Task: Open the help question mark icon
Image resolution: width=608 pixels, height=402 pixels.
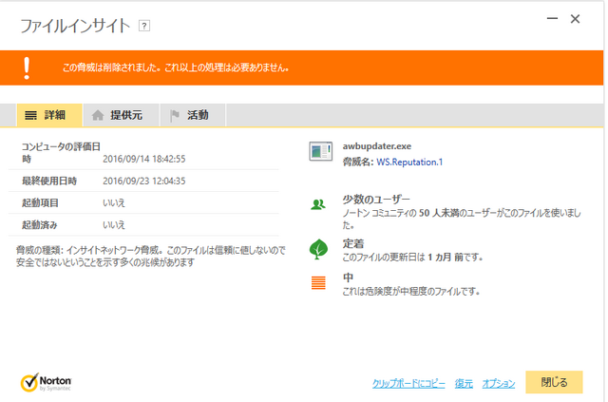Action: pos(144,26)
